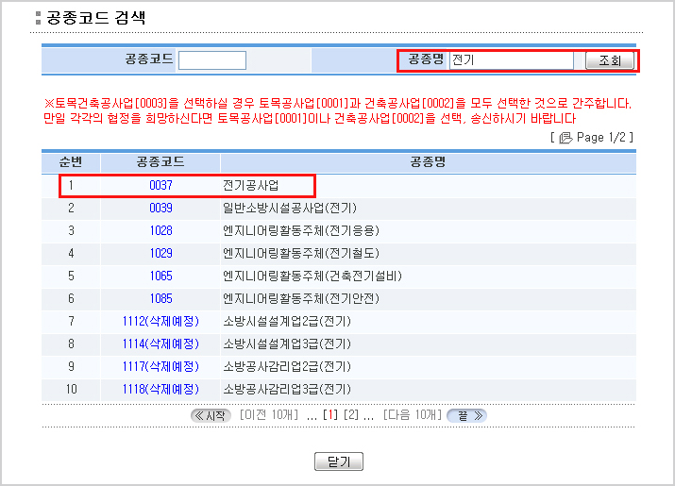Go to first page with 시작 button
Image resolution: width=675 pixels, height=486 pixels.
click(210, 415)
